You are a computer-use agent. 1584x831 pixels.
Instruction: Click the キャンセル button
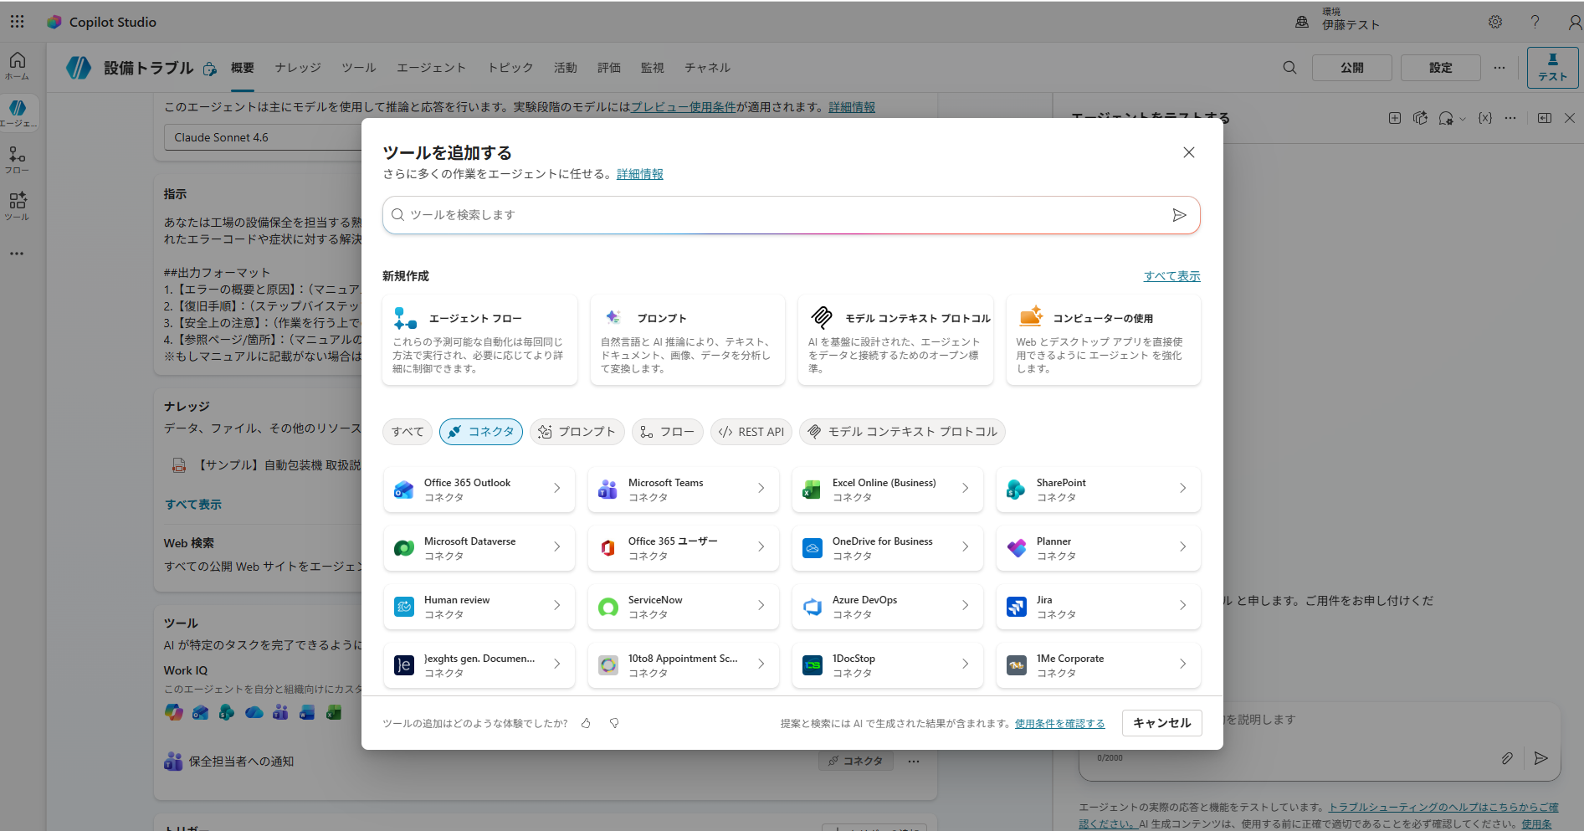point(1161,723)
